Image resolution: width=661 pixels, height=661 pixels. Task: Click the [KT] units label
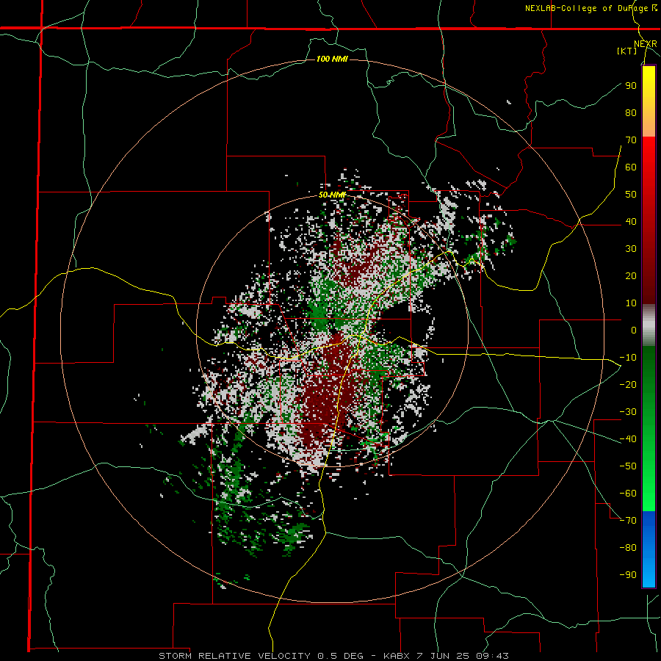click(x=626, y=51)
